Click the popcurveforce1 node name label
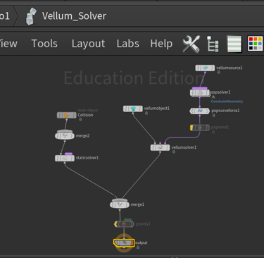 225,111
